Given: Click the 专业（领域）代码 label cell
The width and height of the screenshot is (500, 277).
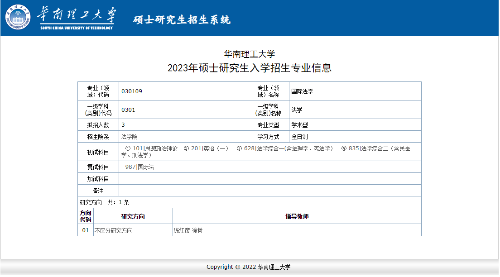Looking at the screenshot, I should [98, 91].
